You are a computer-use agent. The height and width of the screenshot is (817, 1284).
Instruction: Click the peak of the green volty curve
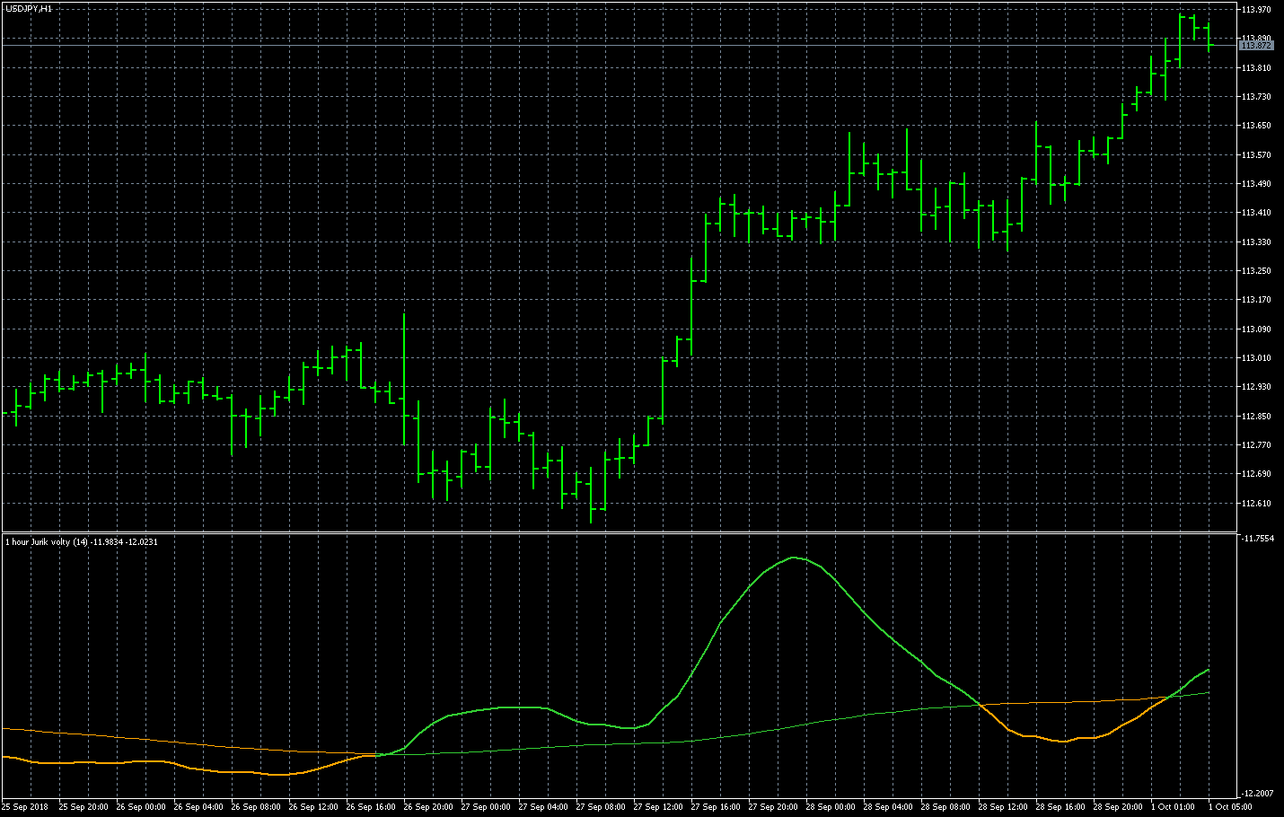(x=795, y=558)
